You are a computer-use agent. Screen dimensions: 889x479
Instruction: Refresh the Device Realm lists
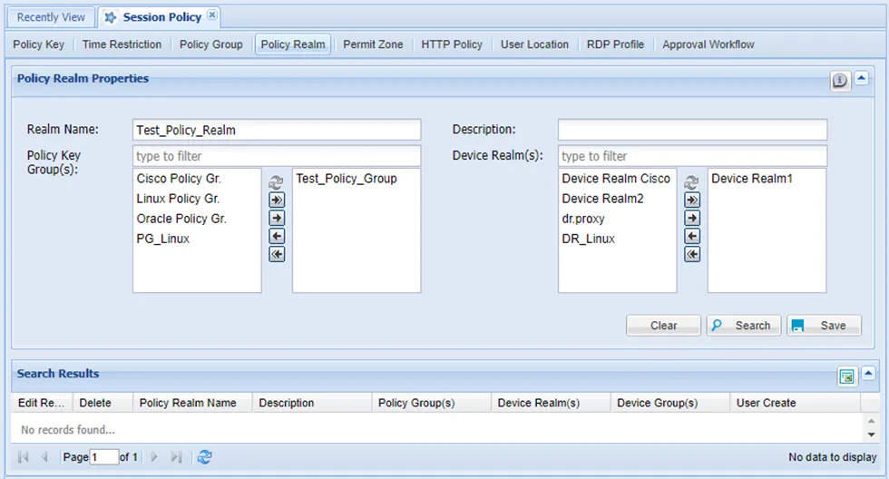click(x=691, y=182)
